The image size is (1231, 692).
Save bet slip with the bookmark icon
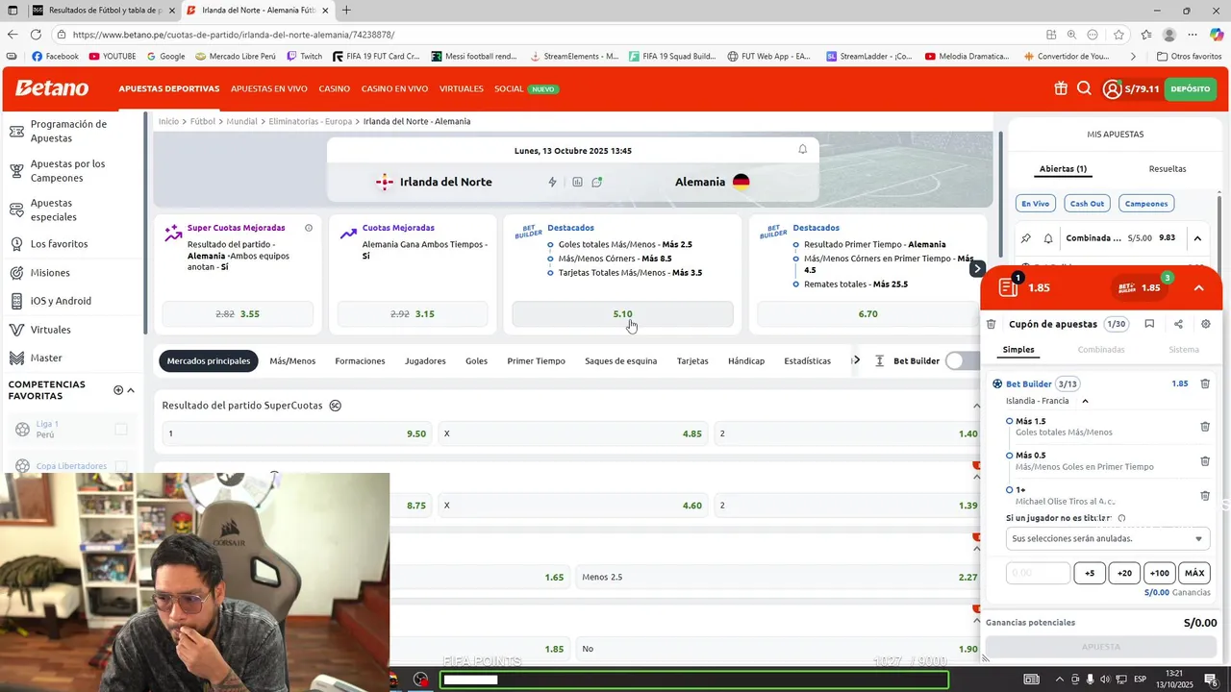(x=1149, y=324)
